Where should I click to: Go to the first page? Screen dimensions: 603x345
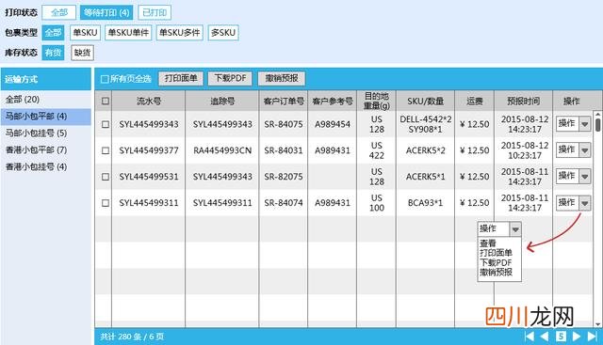(x=530, y=337)
